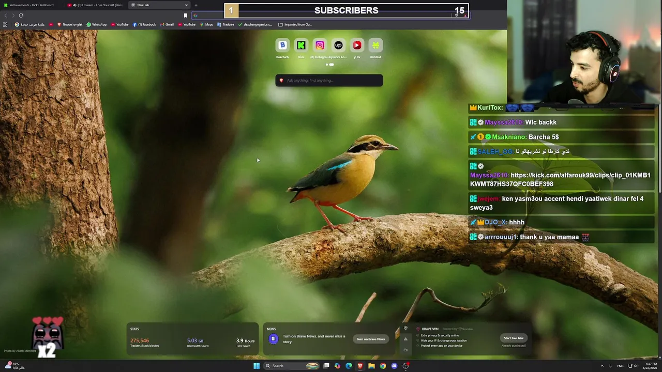
Task: Open File Explorer from the taskbar
Action: click(x=371, y=366)
